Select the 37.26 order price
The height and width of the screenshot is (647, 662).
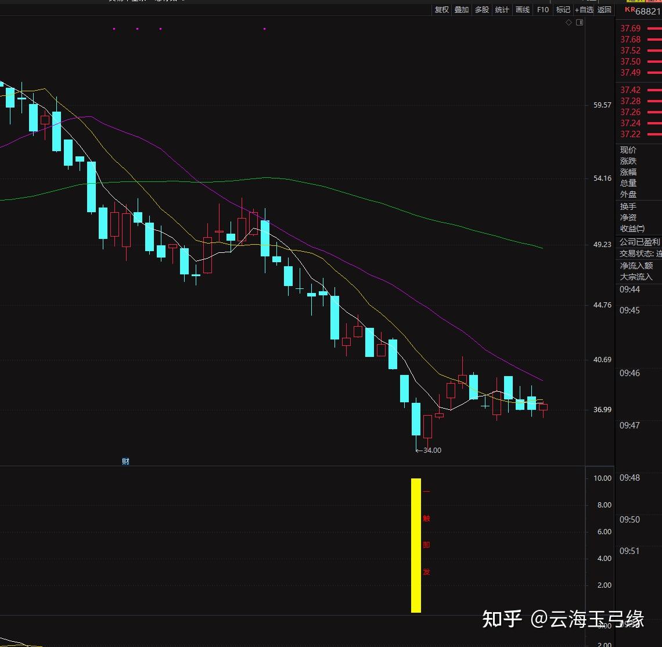pos(630,112)
